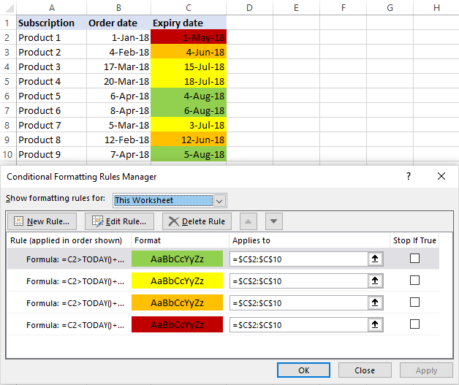Click the orange format preview swatch
The width and height of the screenshot is (459, 385).
[178, 302]
